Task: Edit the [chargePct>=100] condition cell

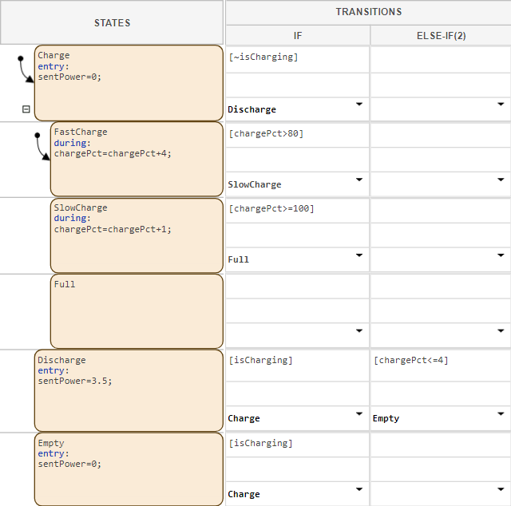Action: click(297, 209)
